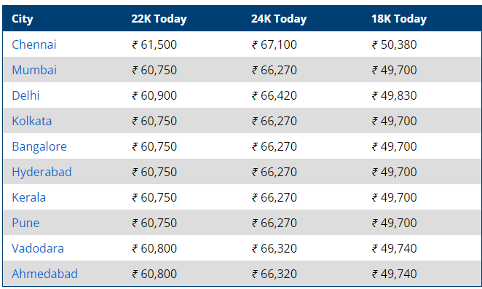Open the Kolkata city link
This screenshot has height=289, width=482.
click(31, 121)
